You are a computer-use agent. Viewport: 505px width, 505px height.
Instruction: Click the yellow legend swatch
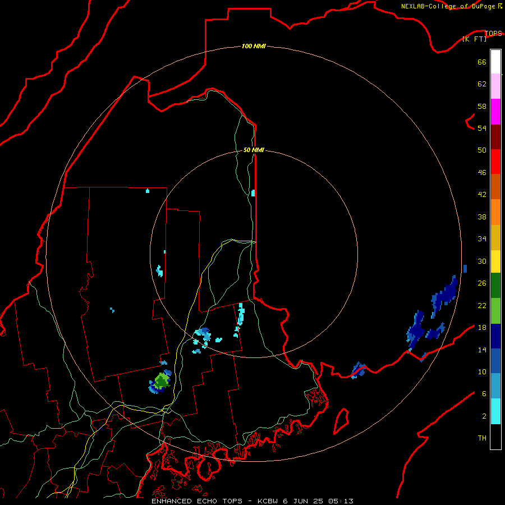click(495, 261)
